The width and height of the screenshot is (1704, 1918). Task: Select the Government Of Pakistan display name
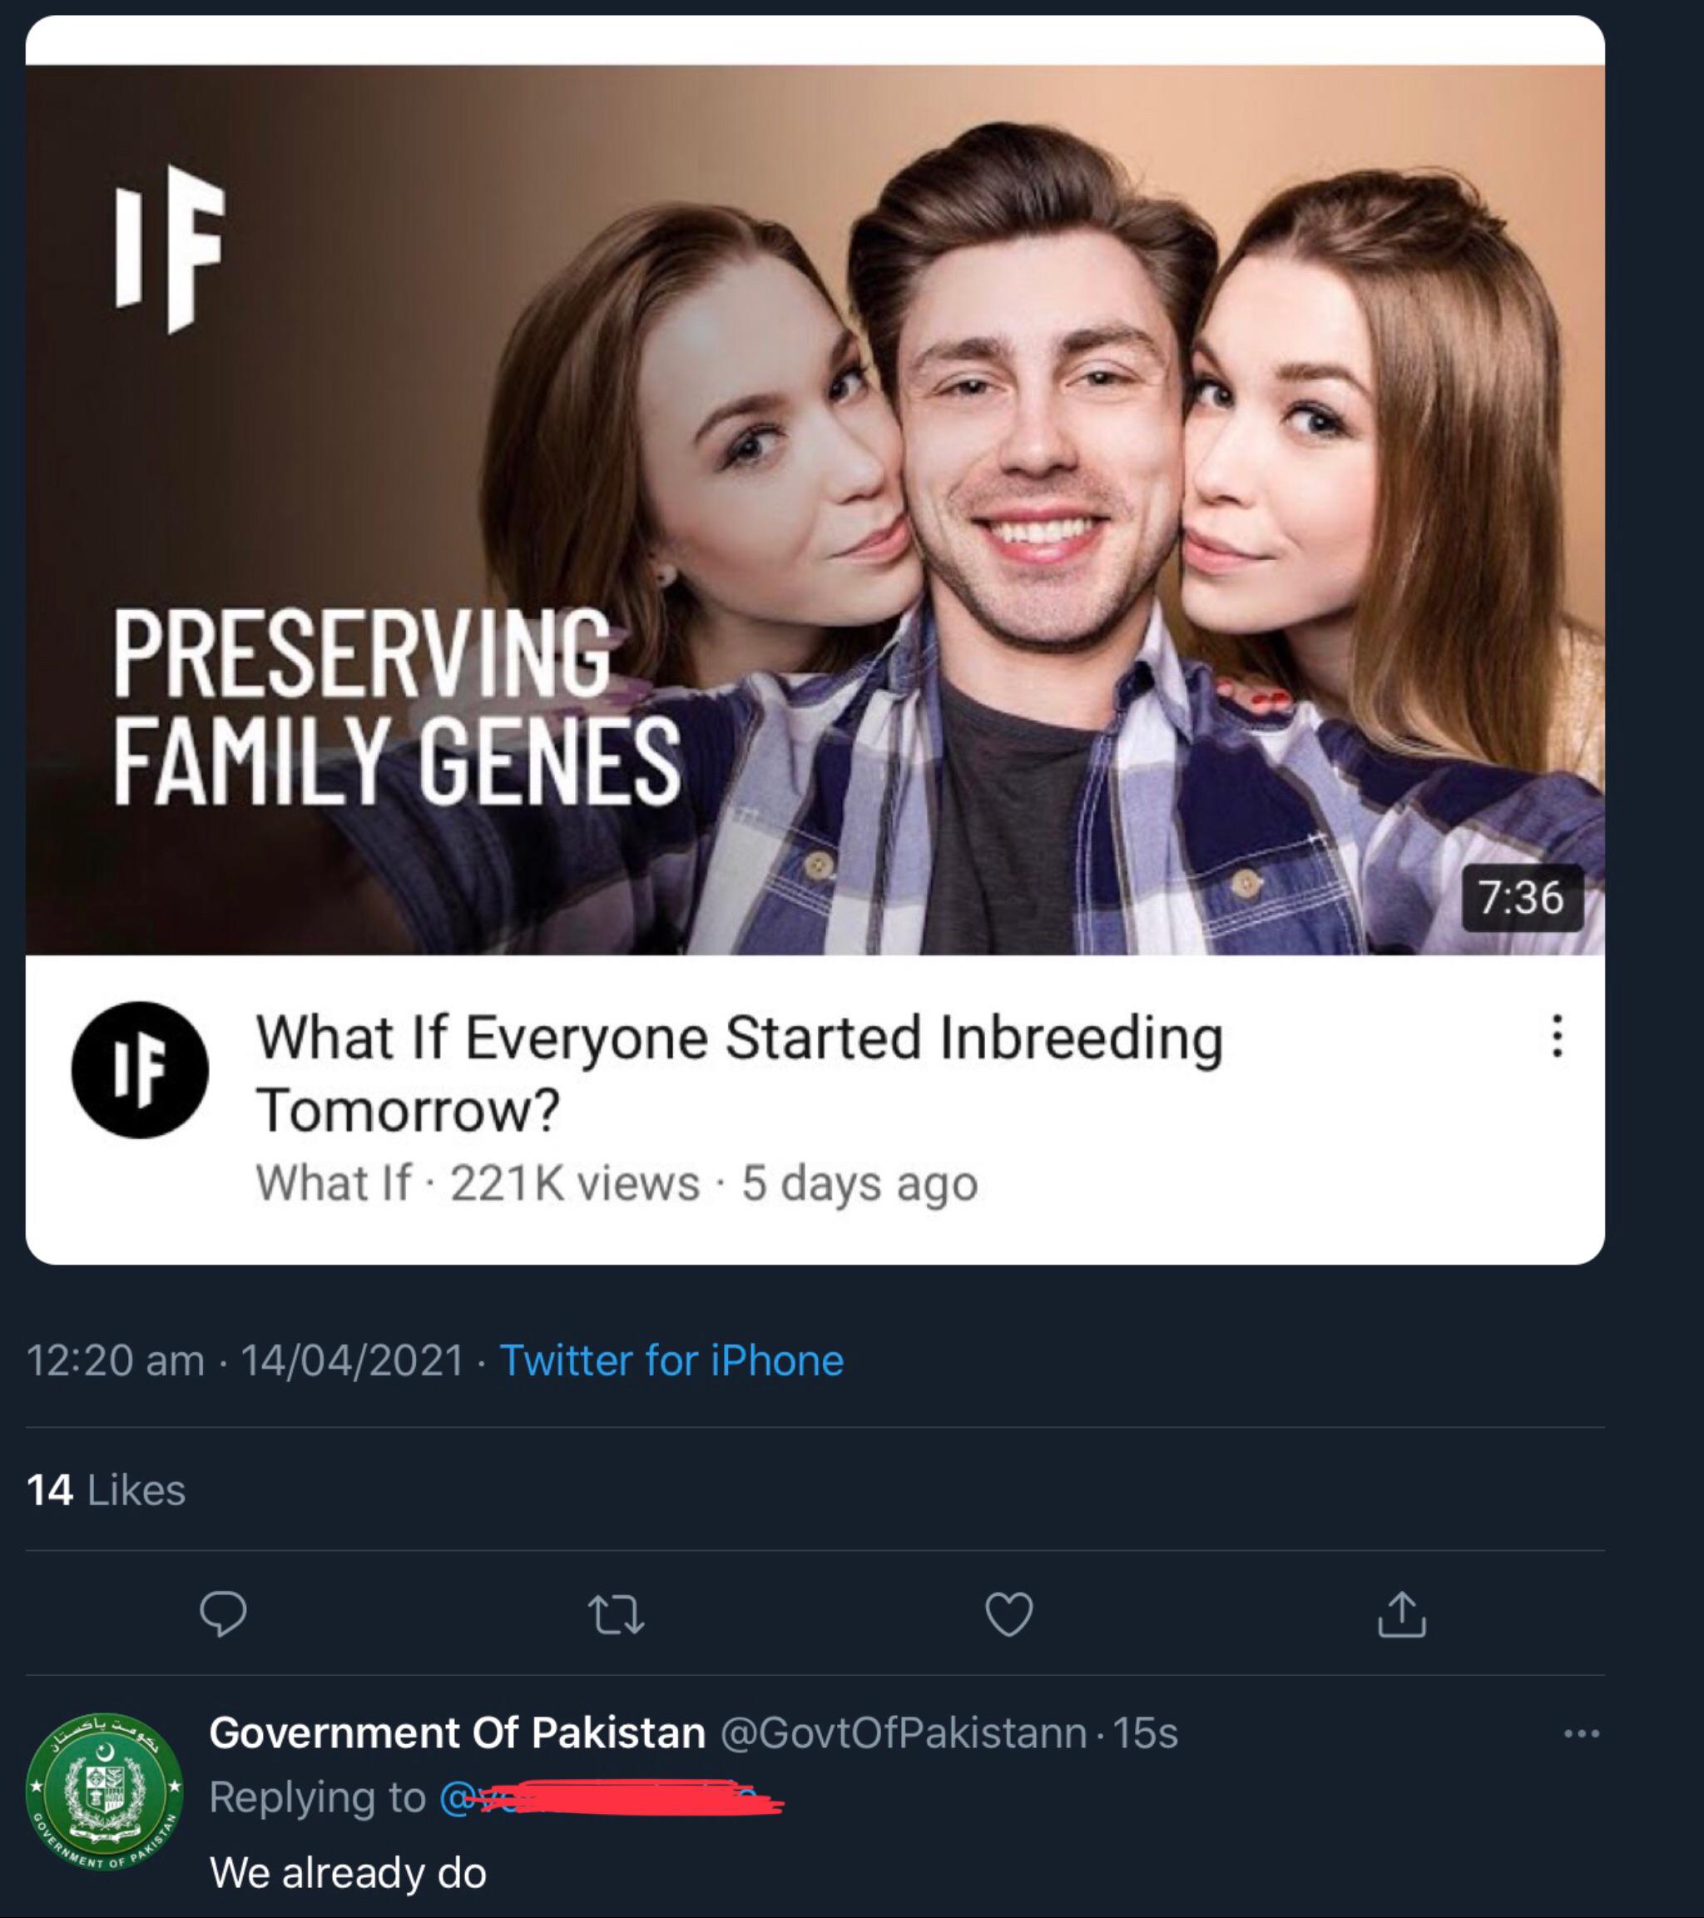[x=457, y=1732]
